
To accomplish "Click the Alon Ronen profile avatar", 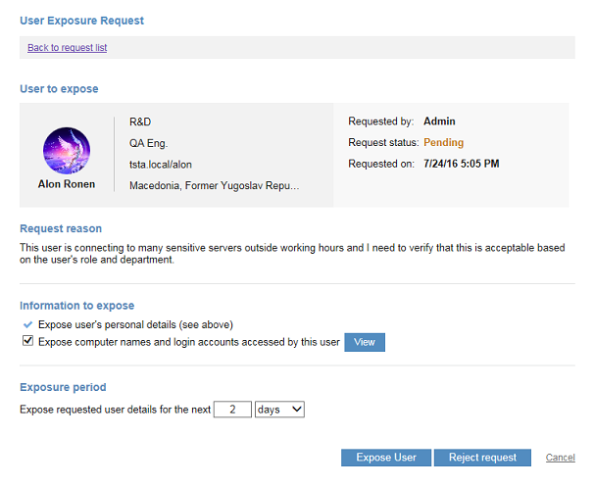I will [67, 151].
